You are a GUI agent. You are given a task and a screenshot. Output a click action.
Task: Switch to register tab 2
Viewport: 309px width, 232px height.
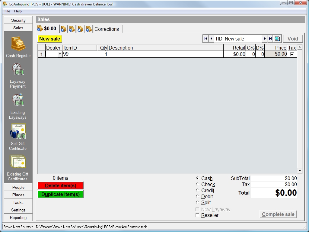pyautogui.click(x=63, y=29)
